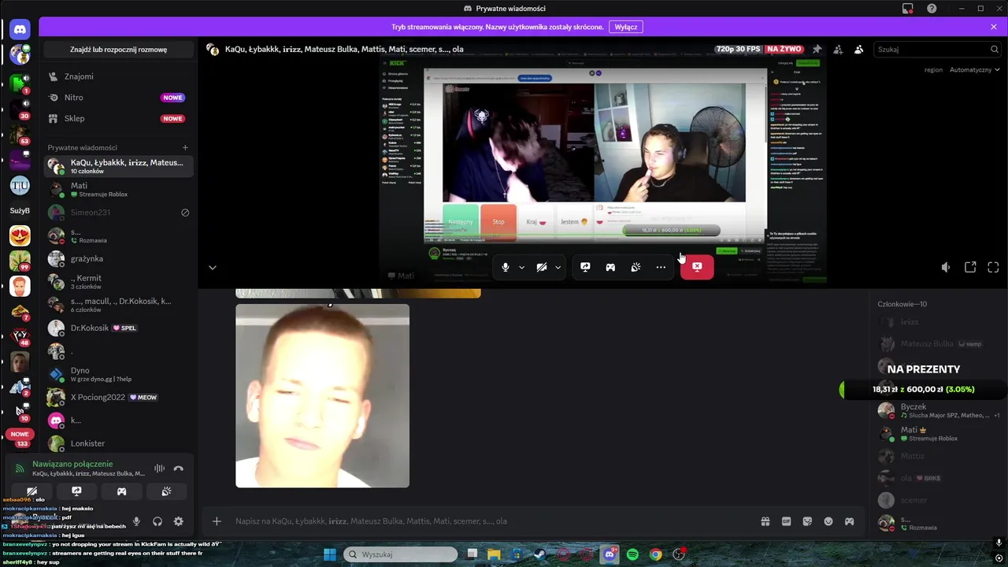Open Help question mark icon in title bar
This screenshot has height=567, width=1008.
coord(932,9)
